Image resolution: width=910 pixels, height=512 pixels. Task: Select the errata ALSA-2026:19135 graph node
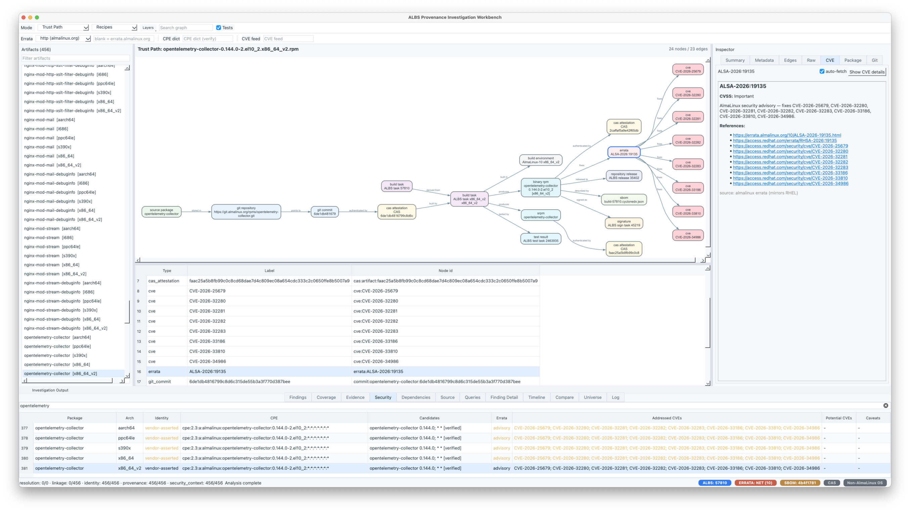[x=624, y=152]
